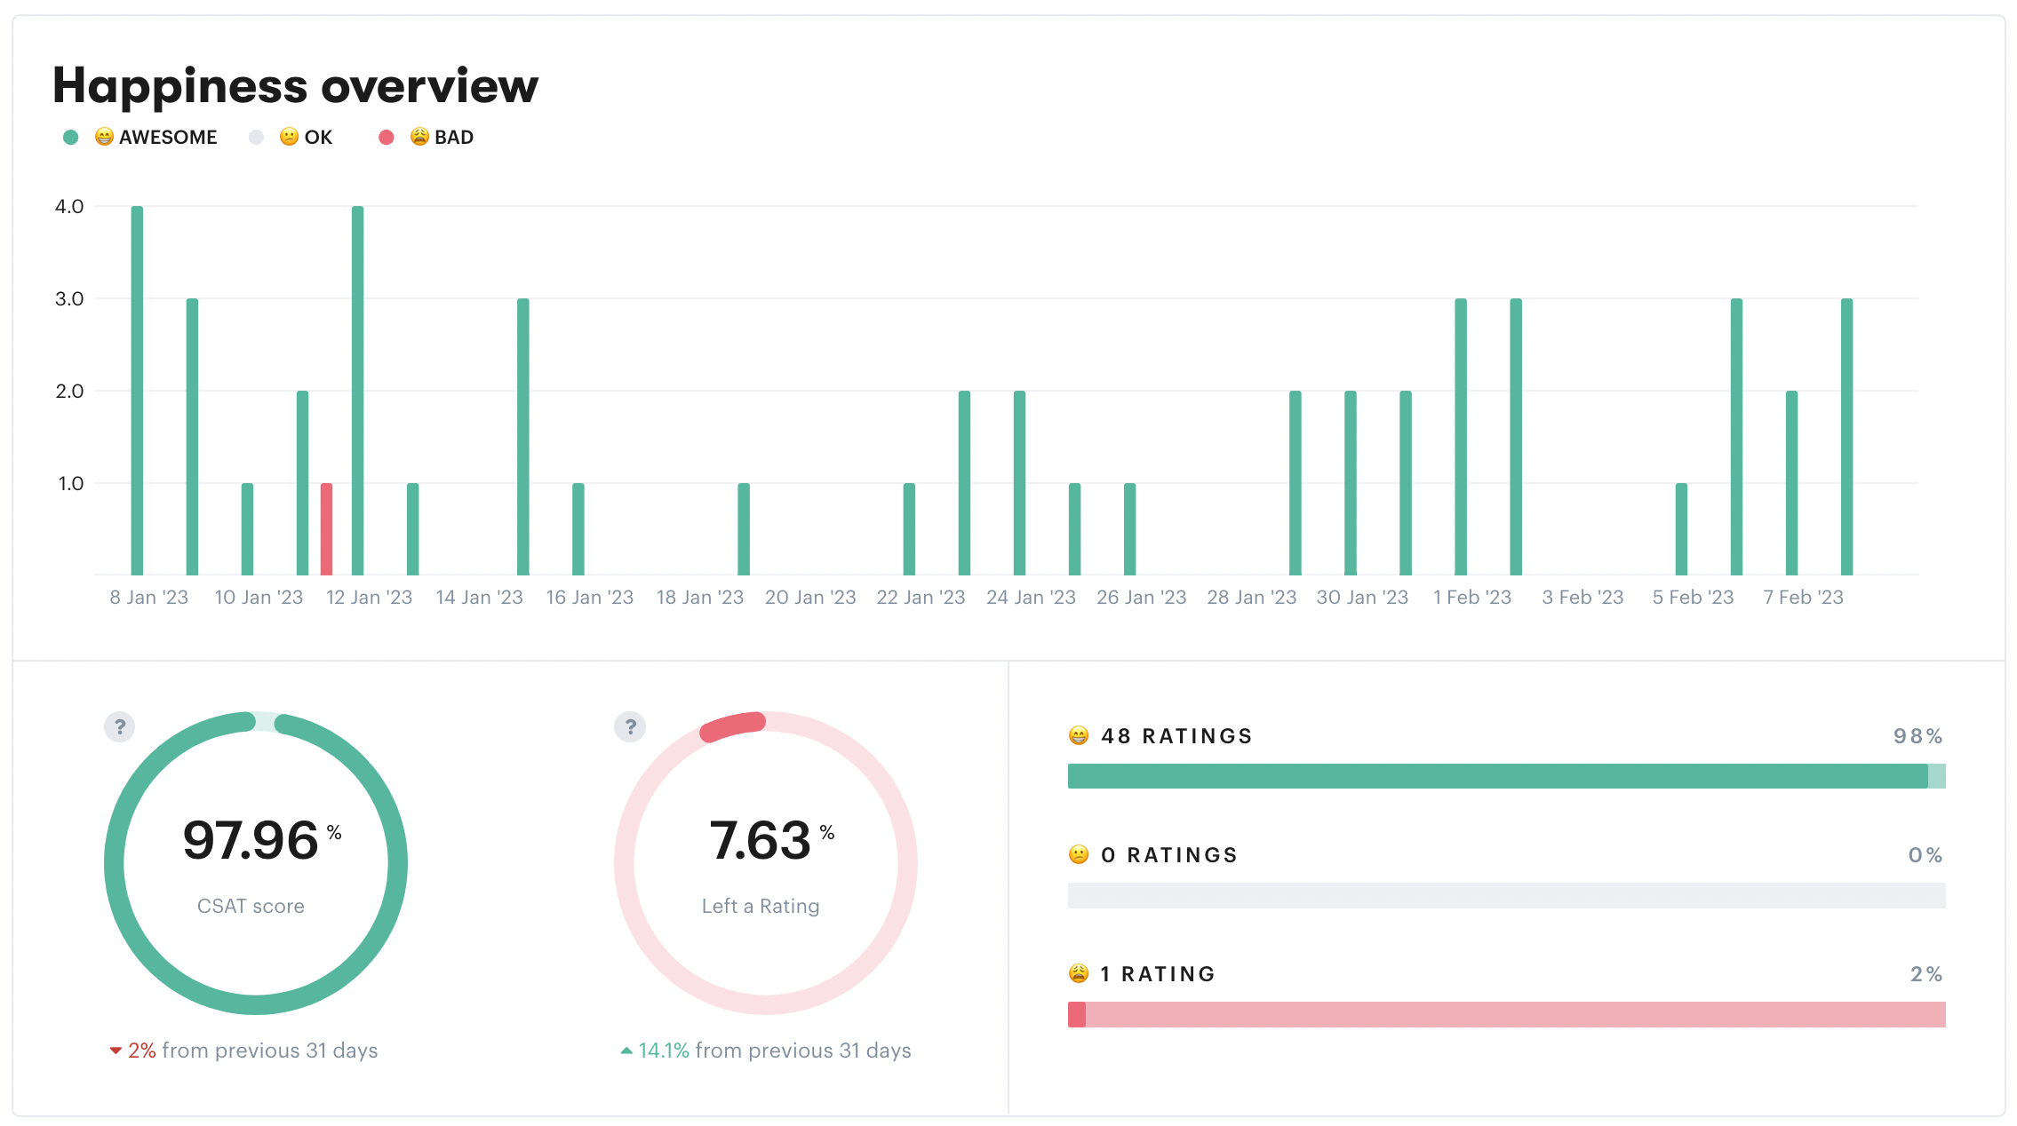Click the AWESOME emoji in chart legend
The image size is (2017, 1126).
point(104,137)
